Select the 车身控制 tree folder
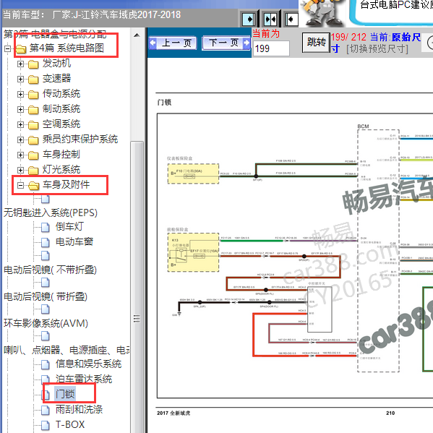 tap(61, 155)
